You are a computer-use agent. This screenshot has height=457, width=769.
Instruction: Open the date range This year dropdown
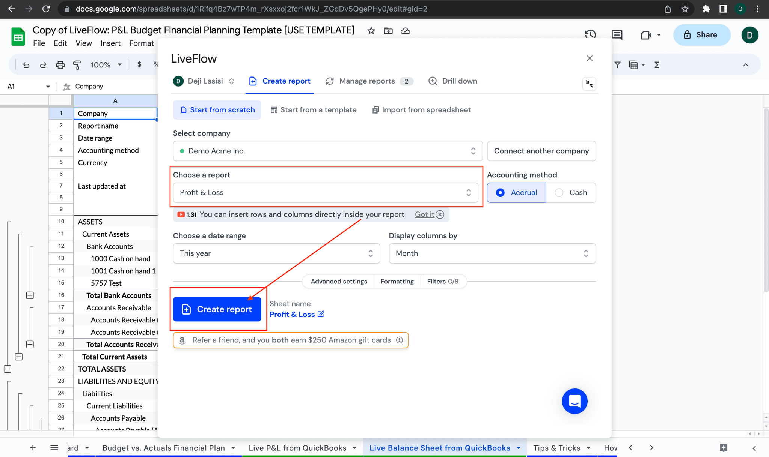pos(276,253)
